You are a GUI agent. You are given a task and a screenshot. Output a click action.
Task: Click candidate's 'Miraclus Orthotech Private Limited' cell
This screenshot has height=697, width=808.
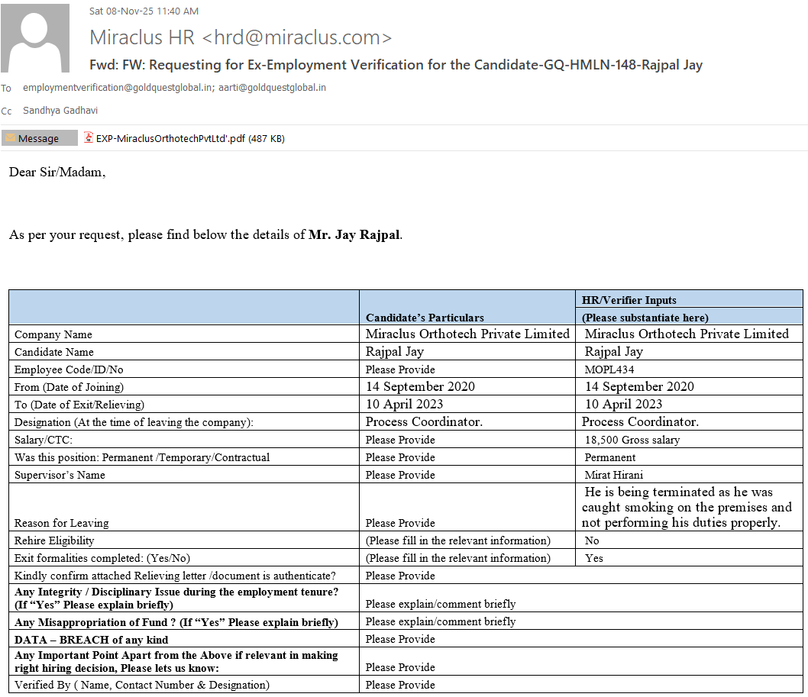click(x=467, y=334)
